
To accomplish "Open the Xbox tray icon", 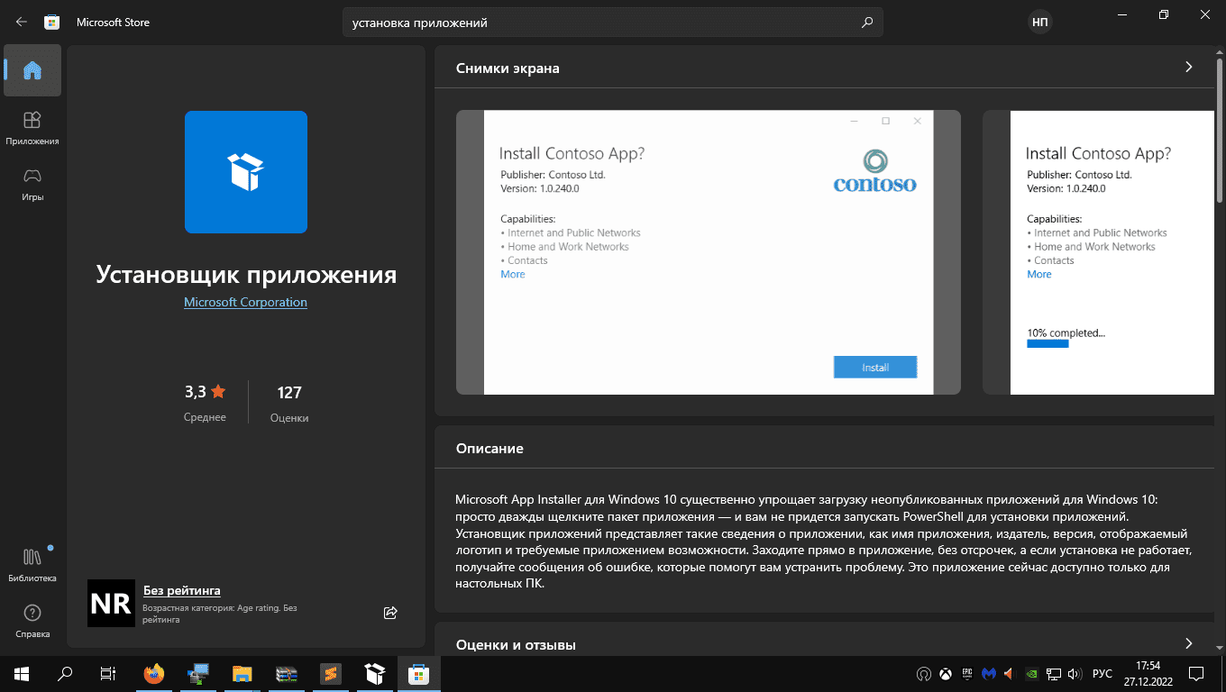I will (x=946, y=673).
